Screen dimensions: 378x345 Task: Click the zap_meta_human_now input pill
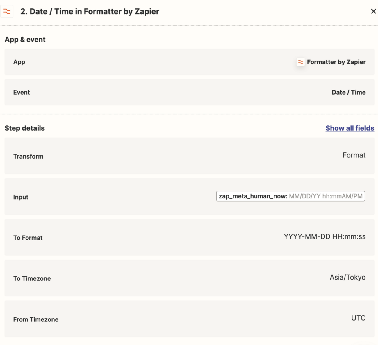tap(290, 196)
